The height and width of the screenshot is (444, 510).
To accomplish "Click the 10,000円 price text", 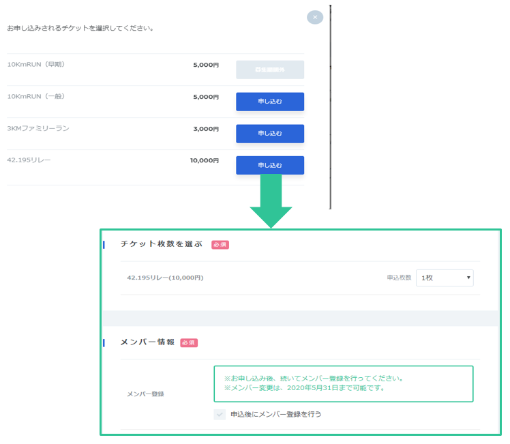I will [205, 160].
